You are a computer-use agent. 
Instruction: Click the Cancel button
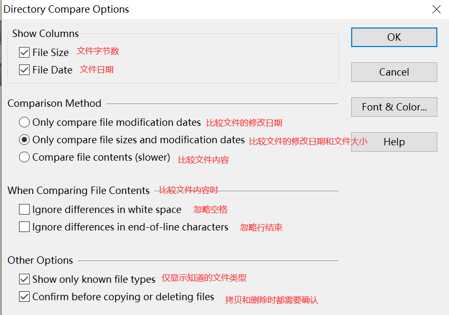tap(394, 72)
